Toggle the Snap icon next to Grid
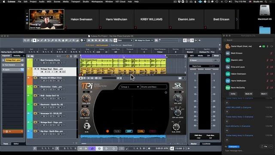This screenshot has height=155, width=275. pyautogui.click(x=115, y=40)
